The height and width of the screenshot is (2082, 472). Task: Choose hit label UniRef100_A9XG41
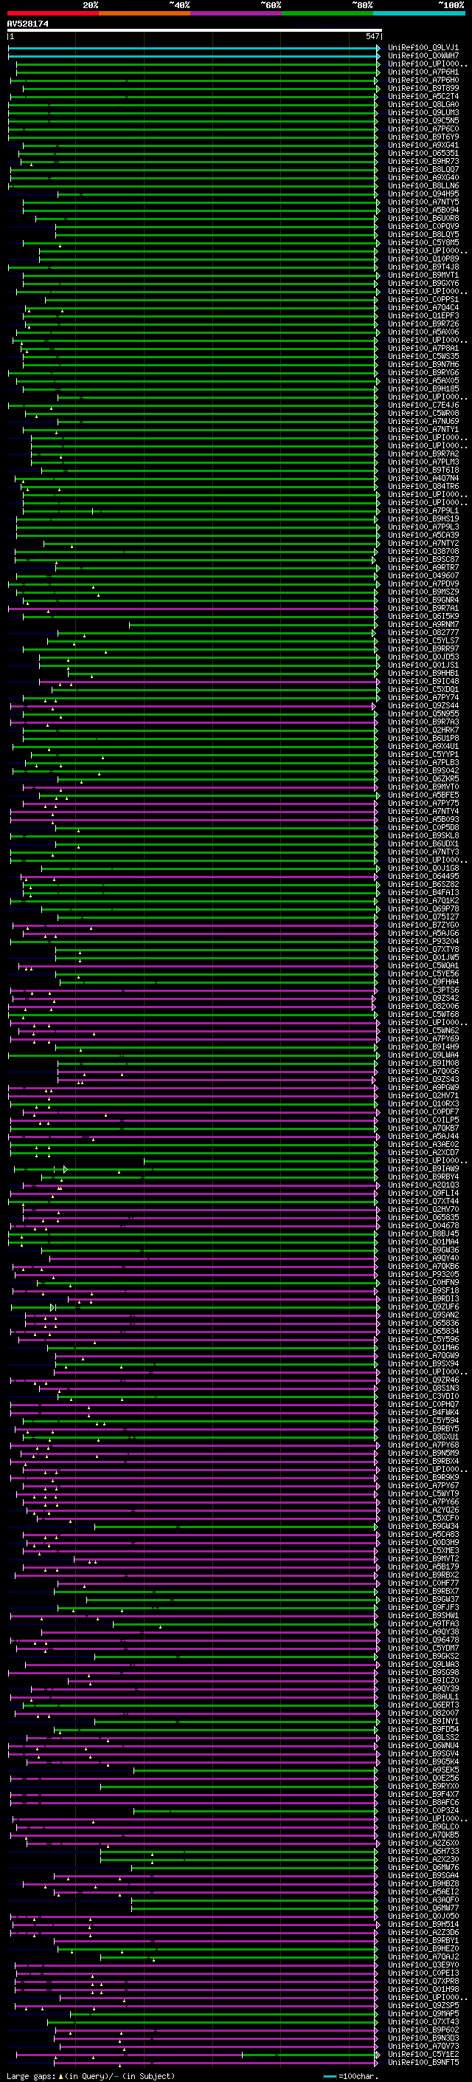click(423, 145)
